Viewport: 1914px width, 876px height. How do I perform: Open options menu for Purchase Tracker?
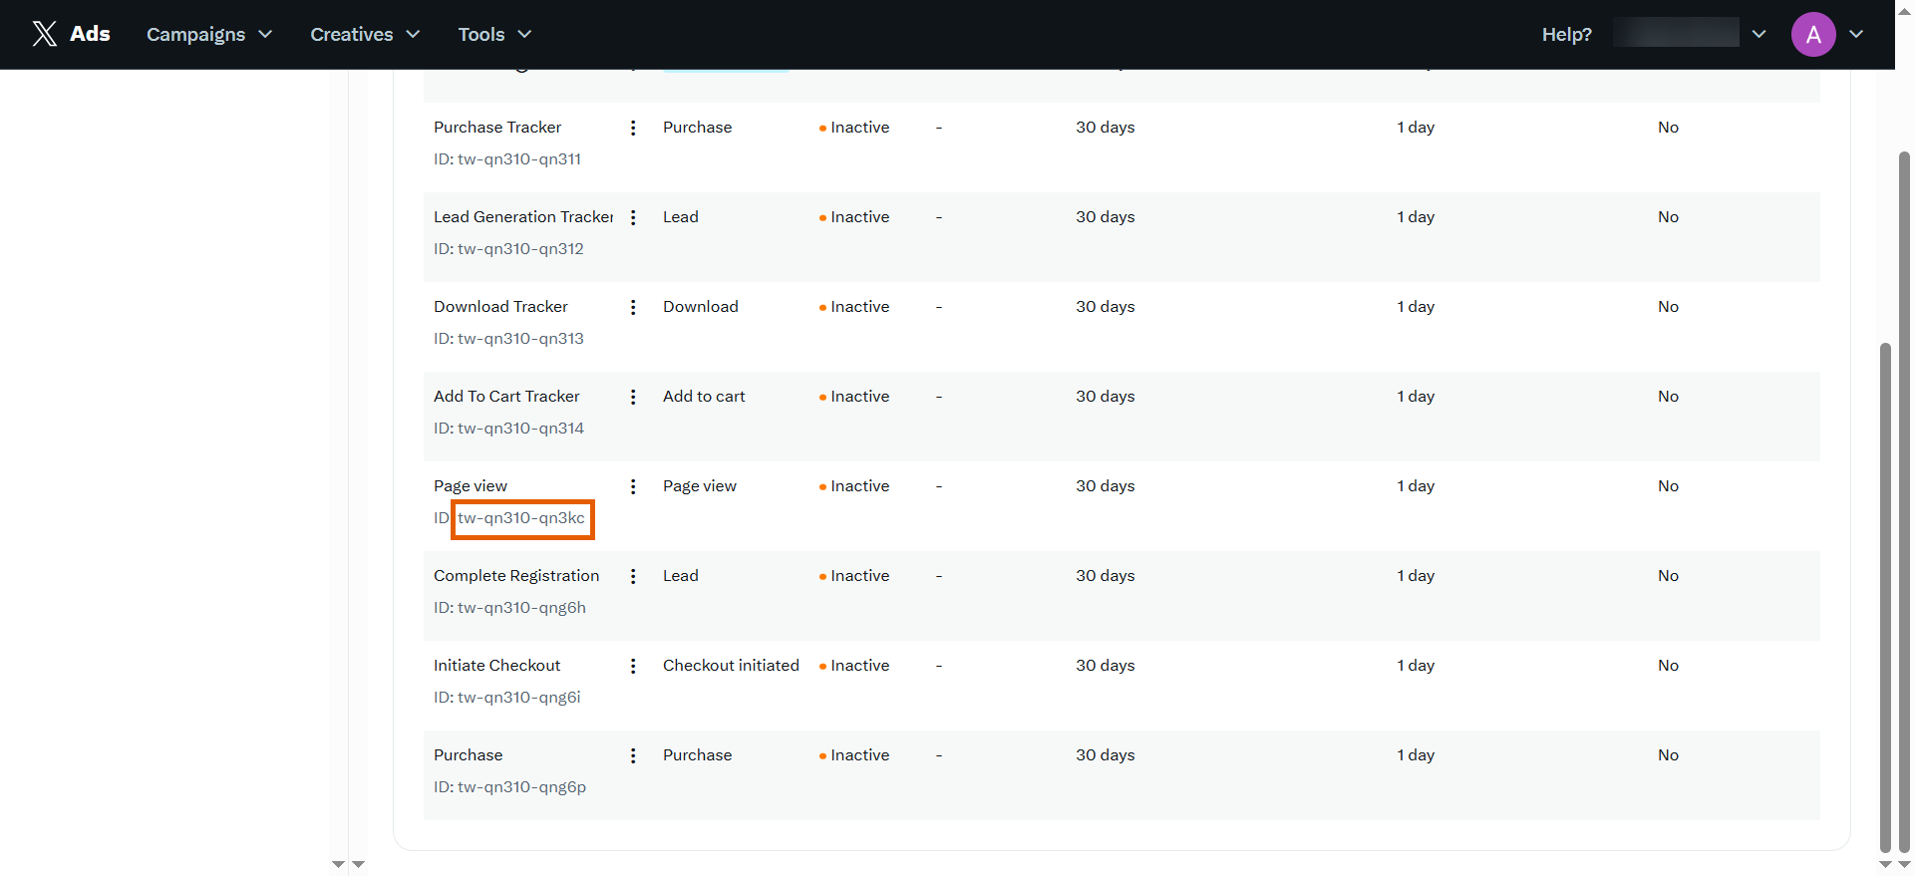[633, 128]
